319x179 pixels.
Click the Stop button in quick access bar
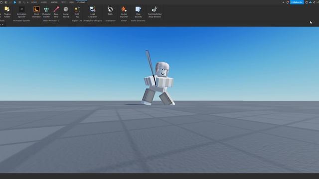(x=19, y=2)
